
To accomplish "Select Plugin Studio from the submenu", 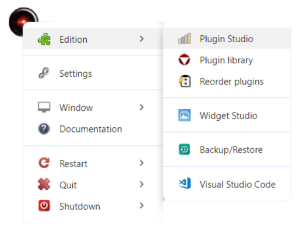I will [227, 39].
